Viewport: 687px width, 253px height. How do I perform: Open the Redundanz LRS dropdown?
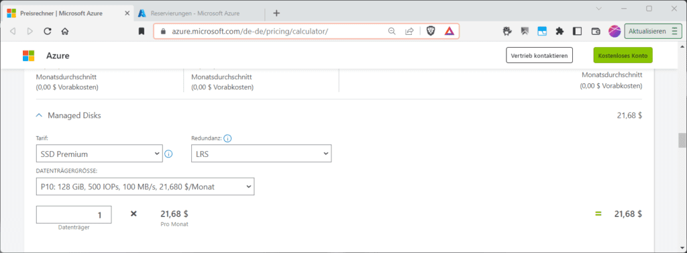pyautogui.click(x=261, y=154)
